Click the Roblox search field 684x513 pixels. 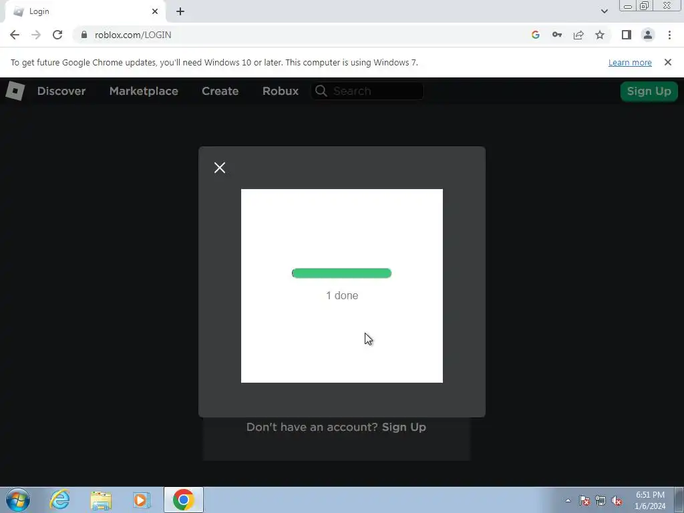367,91
